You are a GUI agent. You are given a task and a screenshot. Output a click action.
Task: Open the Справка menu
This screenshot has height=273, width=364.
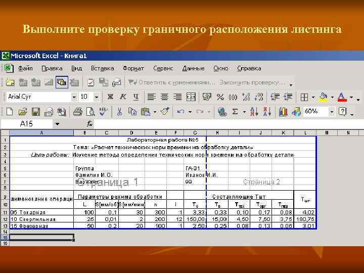click(249, 68)
